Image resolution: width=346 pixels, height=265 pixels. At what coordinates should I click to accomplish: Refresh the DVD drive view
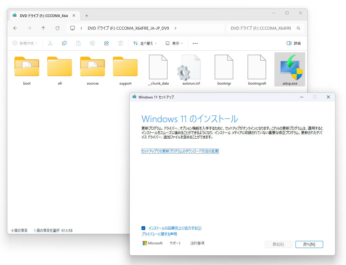tap(58, 28)
